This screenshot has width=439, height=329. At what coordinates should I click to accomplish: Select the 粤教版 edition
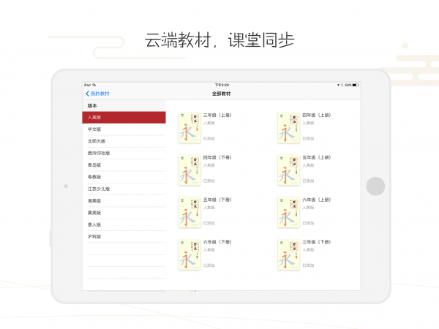pos(124,177)
